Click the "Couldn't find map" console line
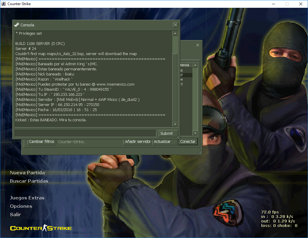The width and height of the screenshot is (308, 238). point(76,54)
